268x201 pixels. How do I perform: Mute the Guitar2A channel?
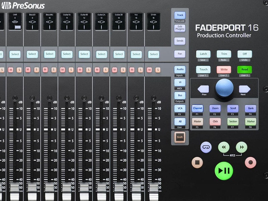pyautogui.click(x=97, y=70)
